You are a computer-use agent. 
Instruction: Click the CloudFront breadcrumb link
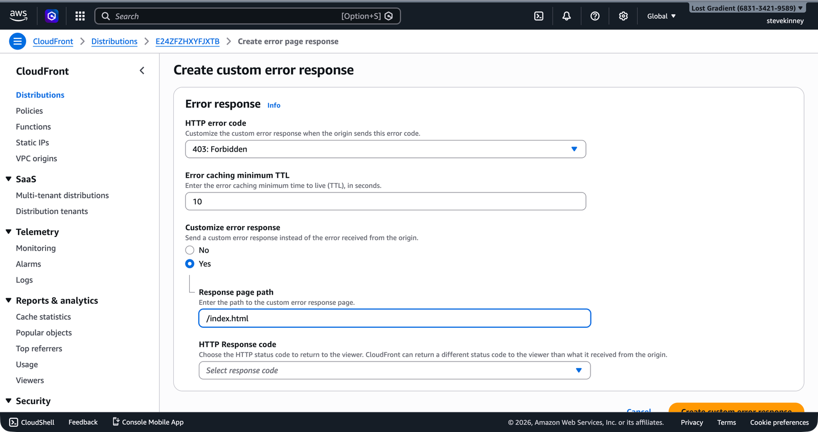click(53, 41)
